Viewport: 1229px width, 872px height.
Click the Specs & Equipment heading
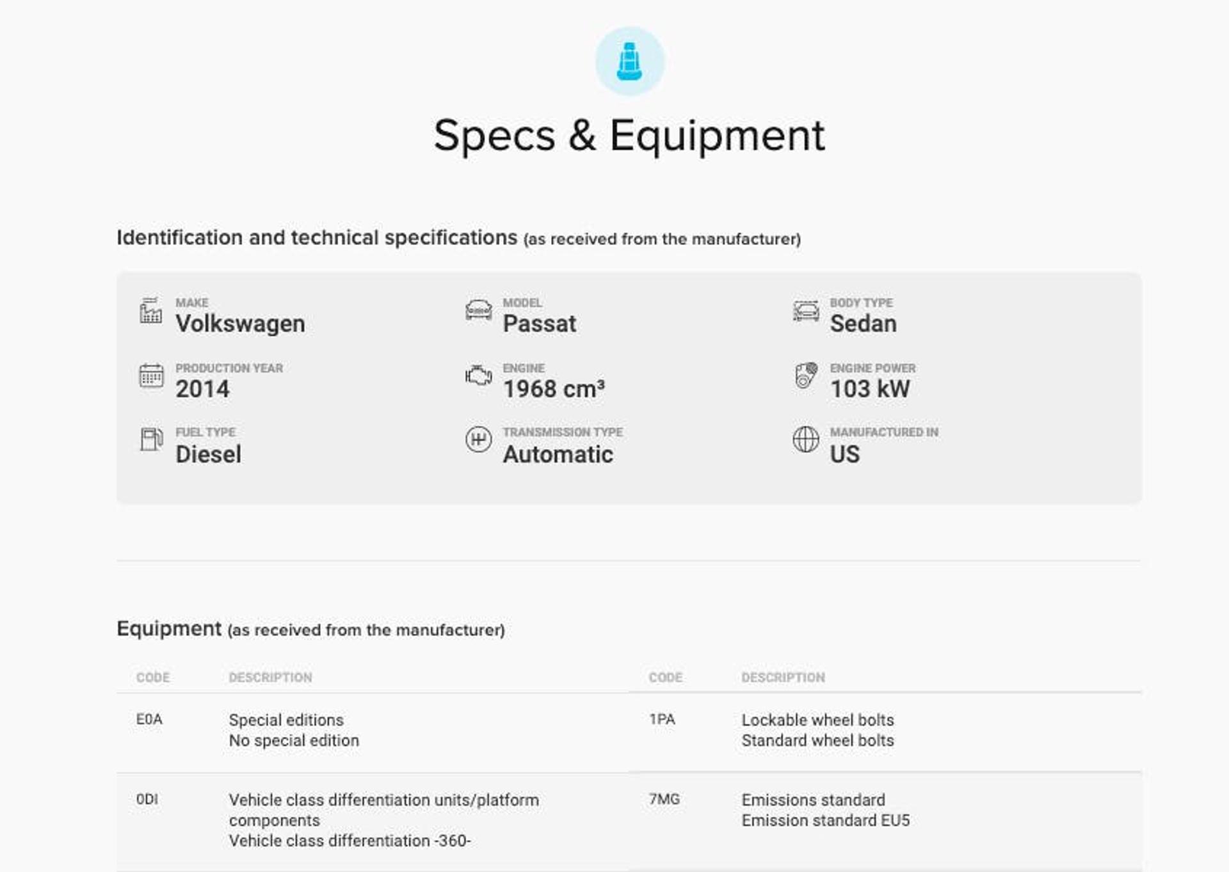pyautogui.click(x=629, y=136)
